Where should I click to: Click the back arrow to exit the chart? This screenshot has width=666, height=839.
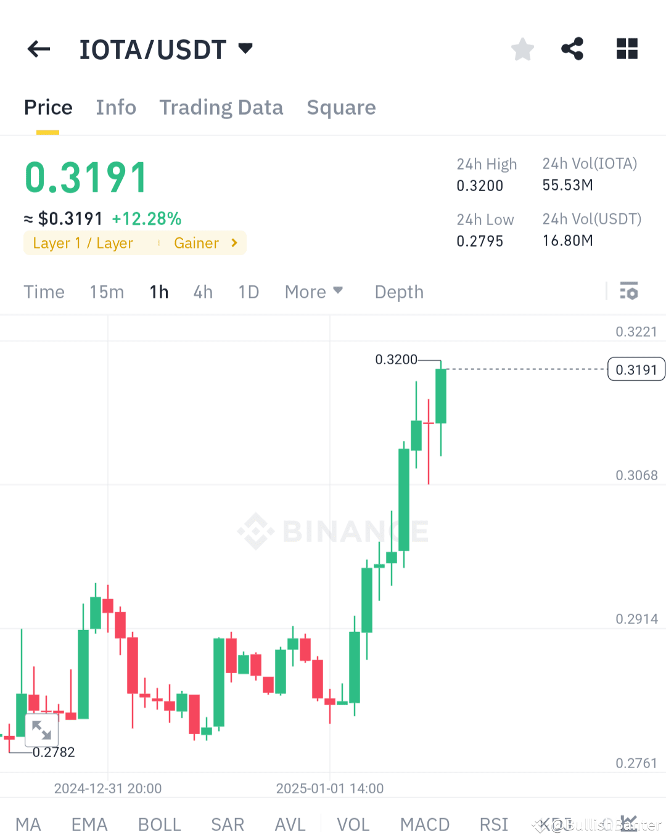pyautogui.click(x=38, y=49)
